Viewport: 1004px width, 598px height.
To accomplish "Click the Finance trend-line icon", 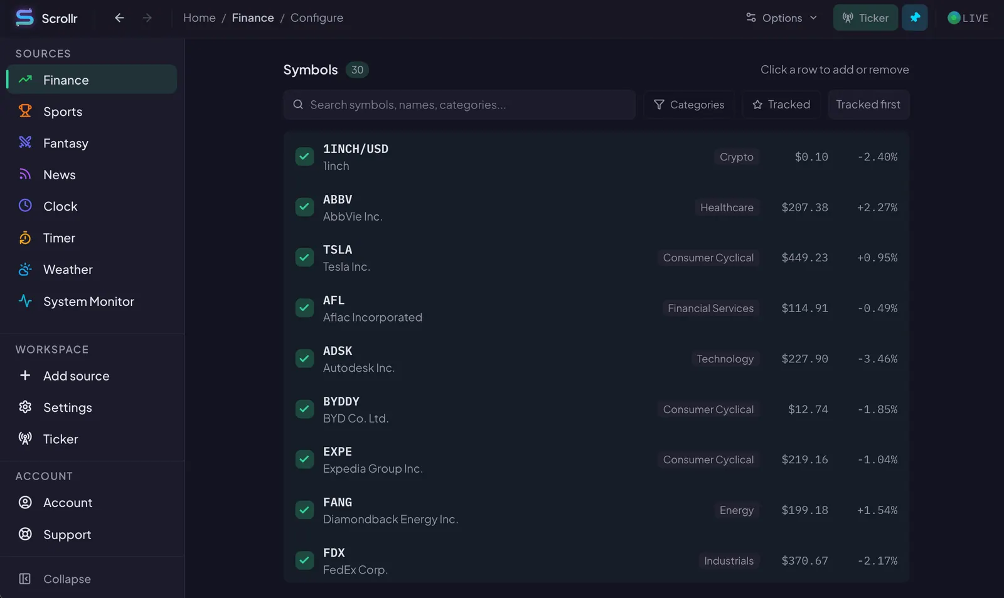I will (25, 80).
